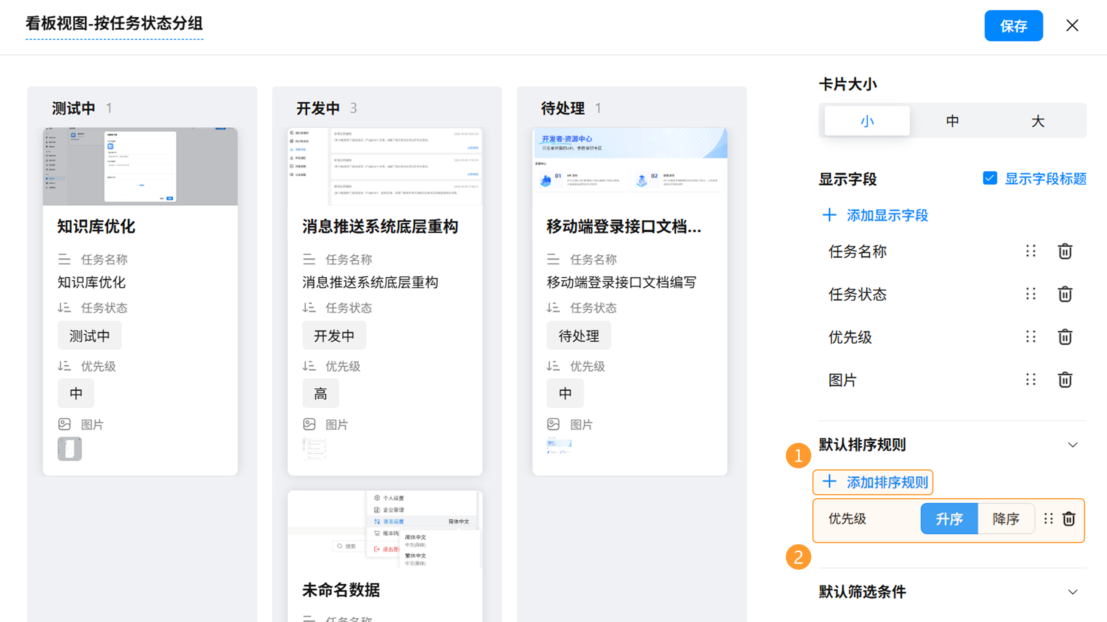Click drag handle next to 任务名称

click(1030, 251)
